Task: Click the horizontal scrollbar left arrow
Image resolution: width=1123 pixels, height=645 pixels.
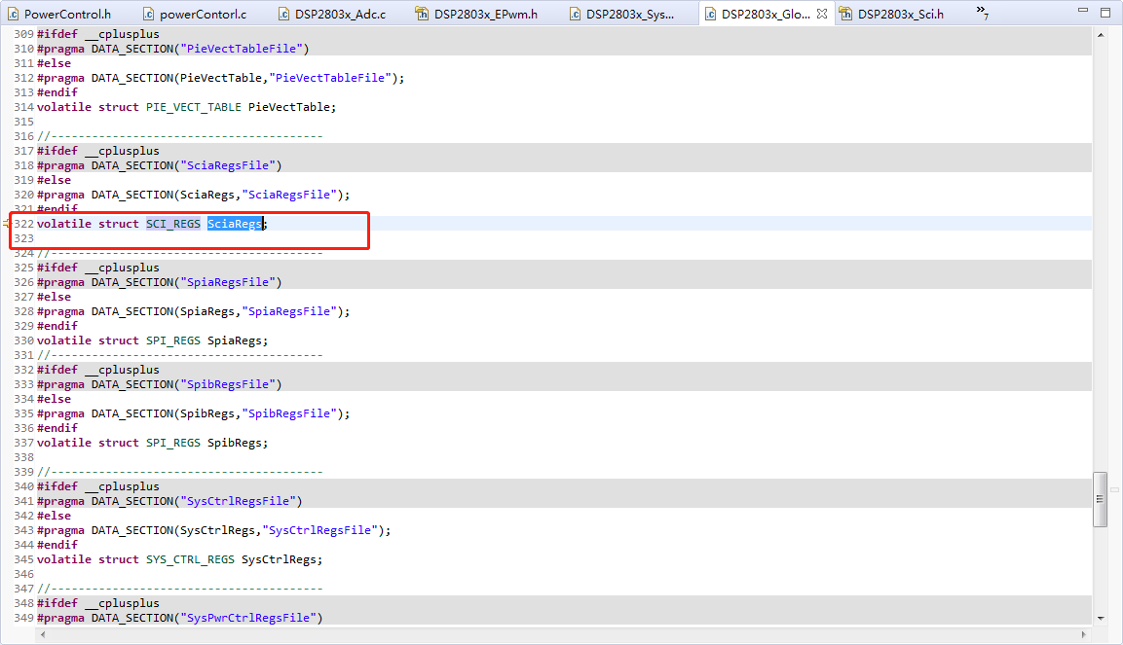Action: (41, 634)
